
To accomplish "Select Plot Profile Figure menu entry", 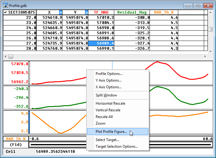I will (x=118, y=132).
